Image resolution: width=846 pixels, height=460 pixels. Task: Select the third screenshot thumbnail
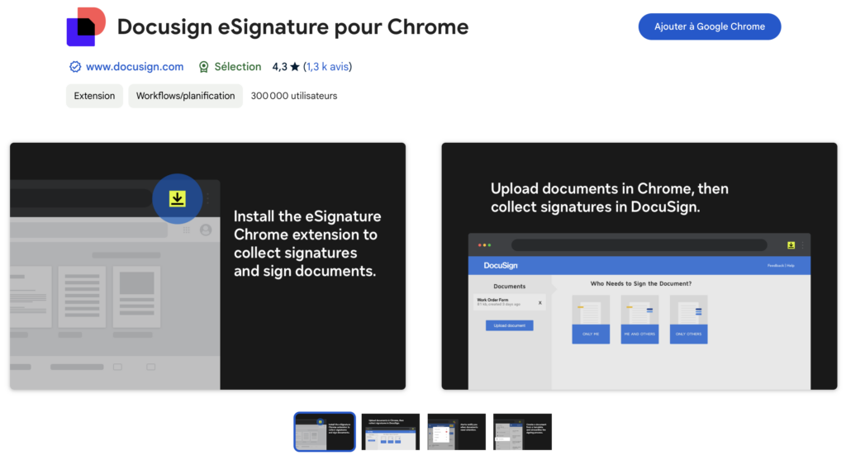pyautogui.click(x=456, y=432)
